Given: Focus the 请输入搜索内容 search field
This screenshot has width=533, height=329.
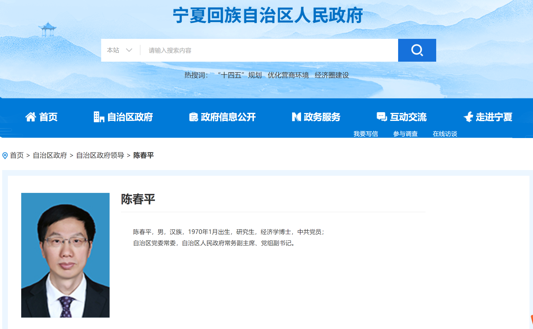Looking at the screenshot, I should [x=269, y=50].
